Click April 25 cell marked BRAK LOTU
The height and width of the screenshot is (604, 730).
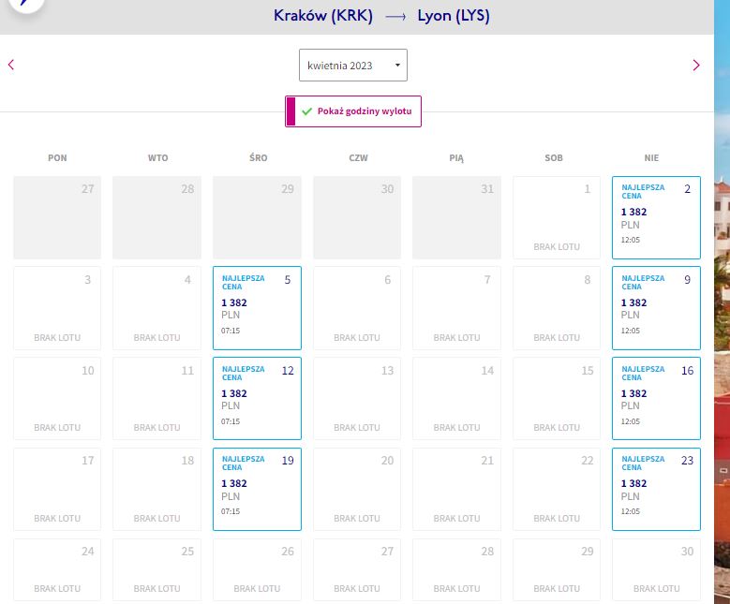(156, 570)
